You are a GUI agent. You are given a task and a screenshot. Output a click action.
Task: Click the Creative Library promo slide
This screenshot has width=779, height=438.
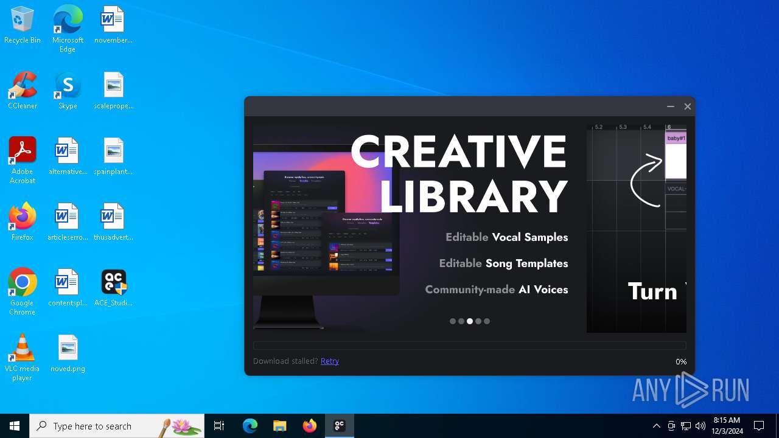[x=415, y=229]
